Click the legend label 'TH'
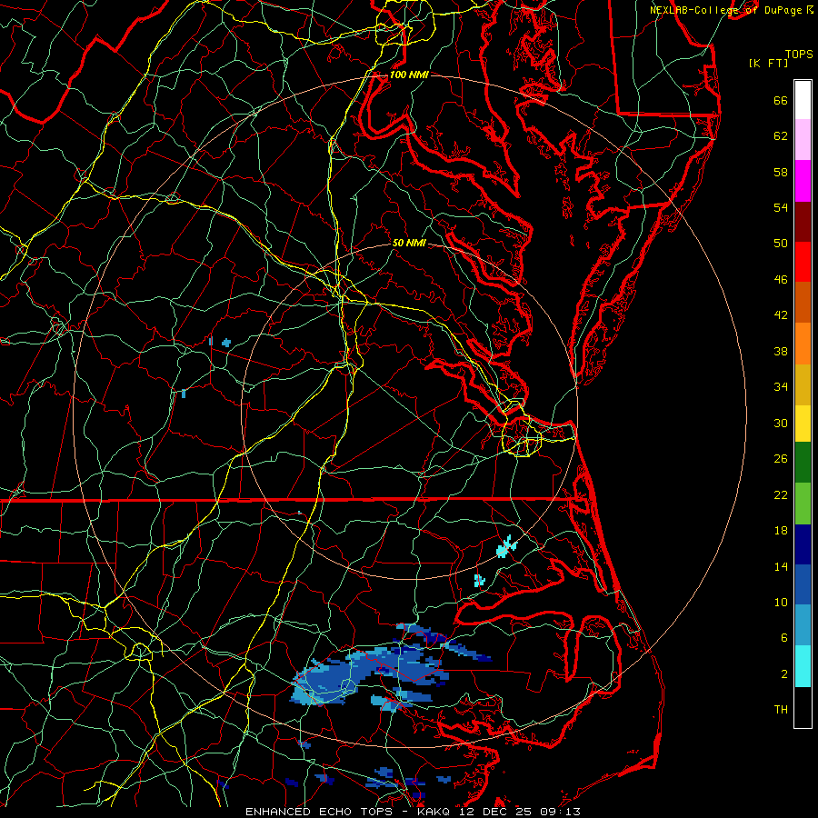Screen dimensions: 818x818 pos(781,710)
